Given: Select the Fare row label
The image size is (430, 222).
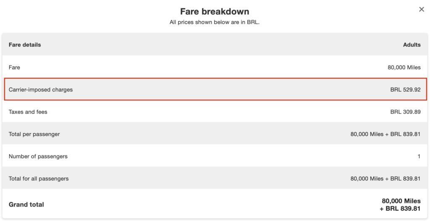Looking at the screenshot, I should coord(14,67).
